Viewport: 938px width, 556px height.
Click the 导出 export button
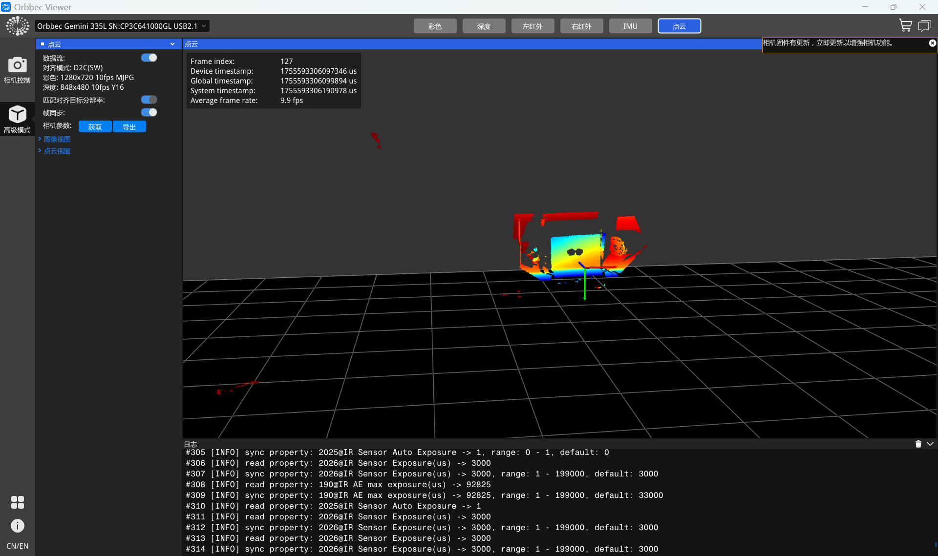129,127
